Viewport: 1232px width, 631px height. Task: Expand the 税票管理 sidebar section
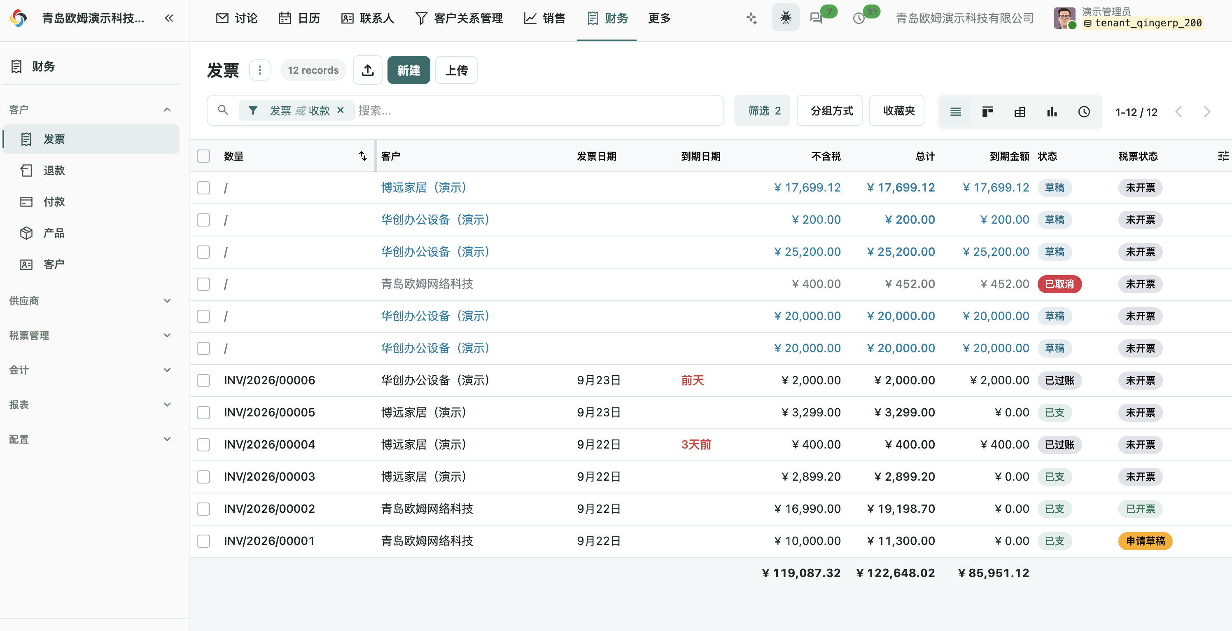[91, 335]
